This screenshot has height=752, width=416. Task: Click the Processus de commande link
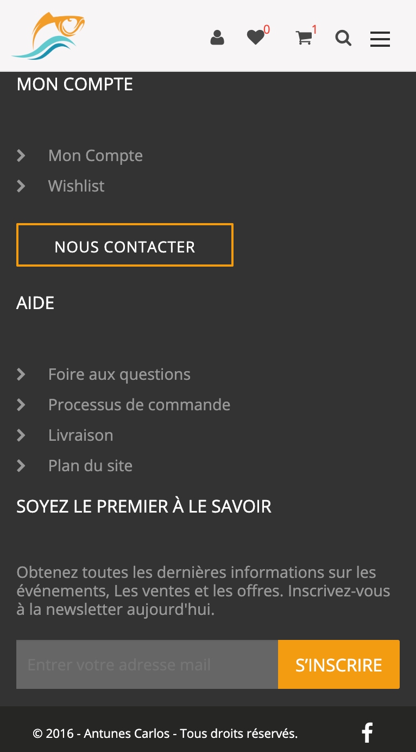coord(139,405)
